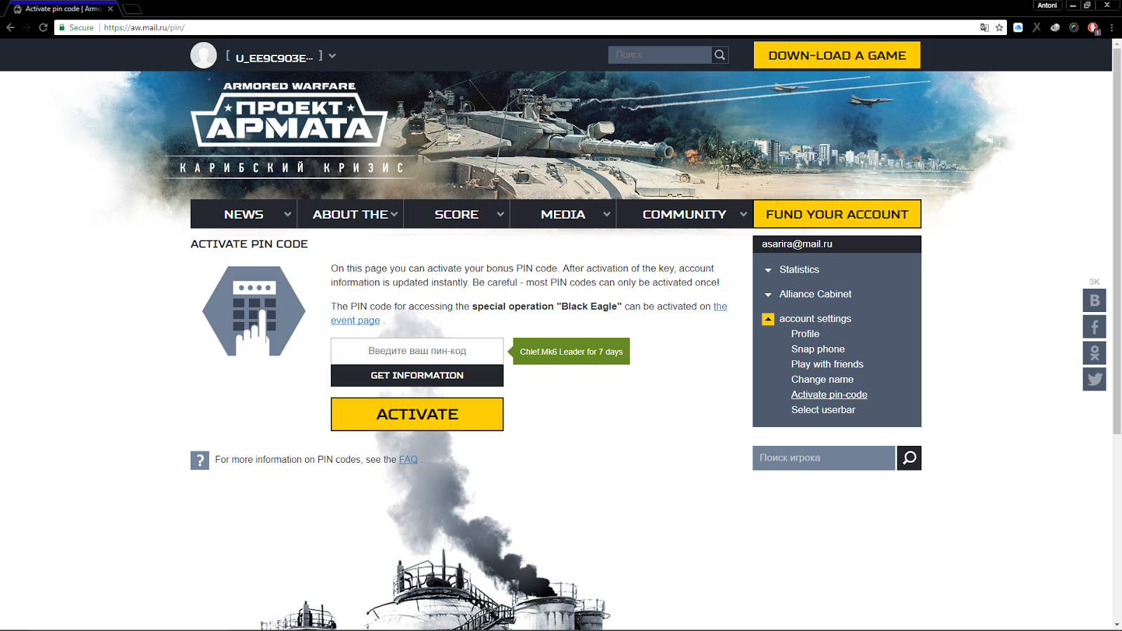Open the Activate pin-code sidebar link

(x=830, y=395)
